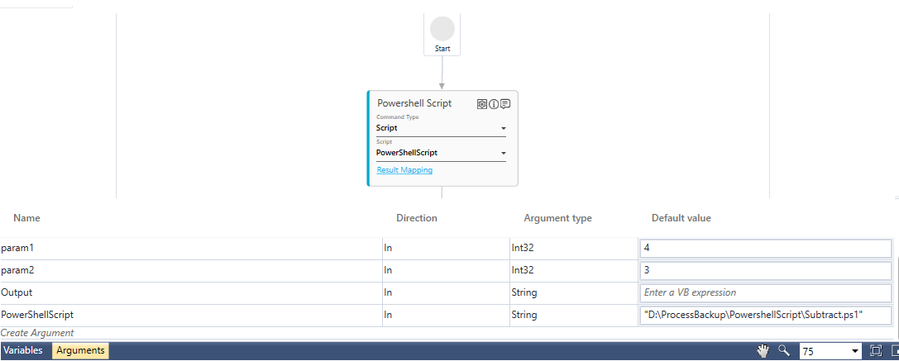899x361 pixels.
Task: Open the Result Mapping link
Action: (x=404, y=170)
